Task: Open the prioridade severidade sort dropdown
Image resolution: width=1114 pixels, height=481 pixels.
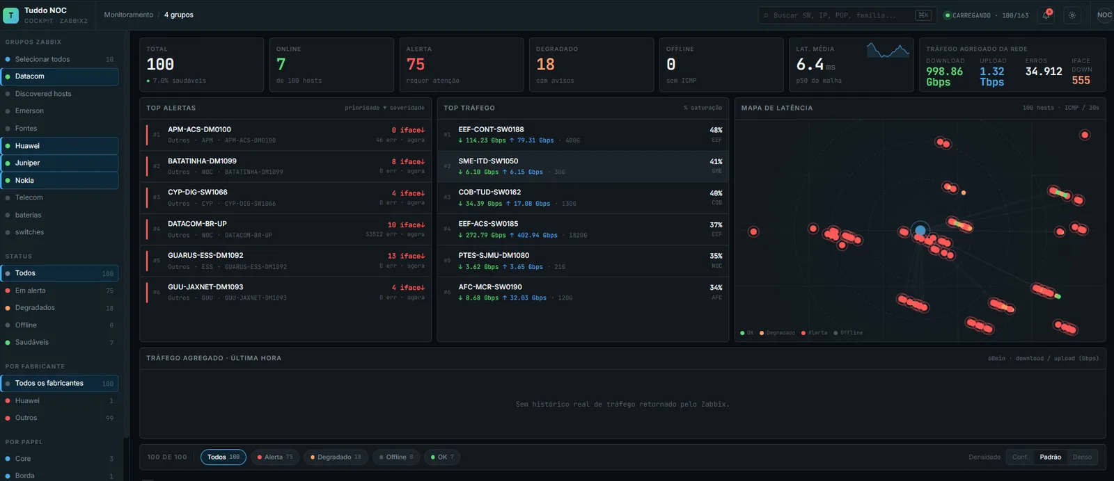Action: [384, 108]
